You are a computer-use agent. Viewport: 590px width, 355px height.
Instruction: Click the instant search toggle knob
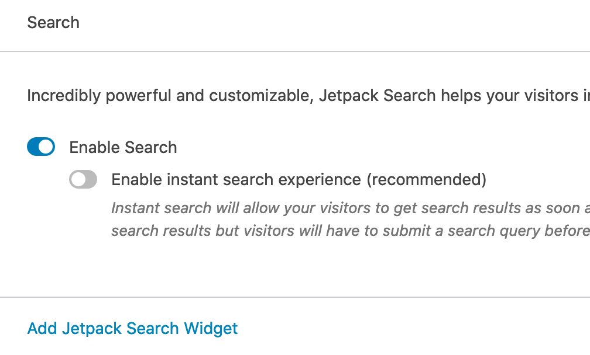[x=78, y=179]
